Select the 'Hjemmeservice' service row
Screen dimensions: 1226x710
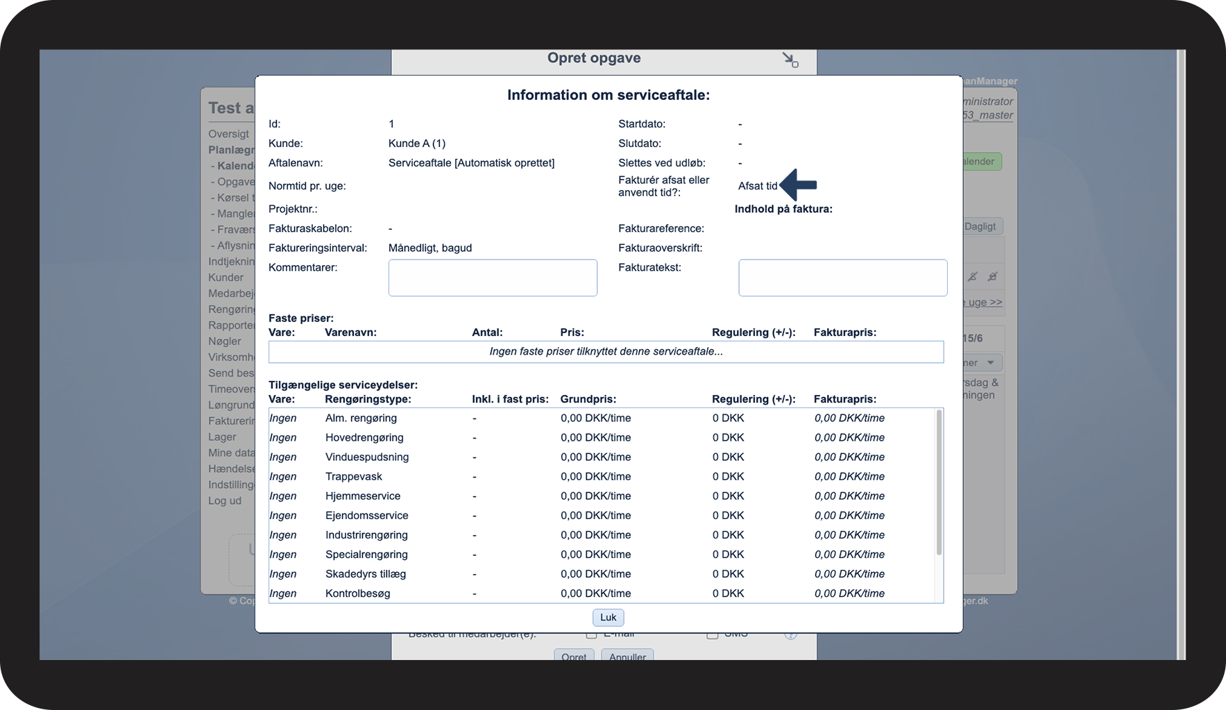602,496
